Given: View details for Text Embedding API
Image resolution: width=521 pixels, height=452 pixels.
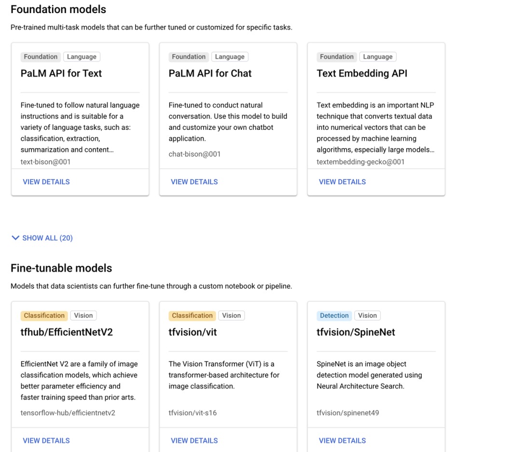Looking at the screenshot, I should coord(343,182).
